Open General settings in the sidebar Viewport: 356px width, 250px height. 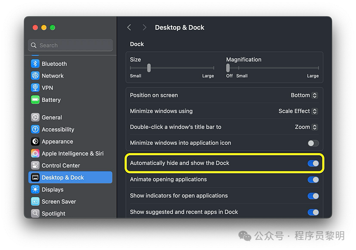[52, 117]
